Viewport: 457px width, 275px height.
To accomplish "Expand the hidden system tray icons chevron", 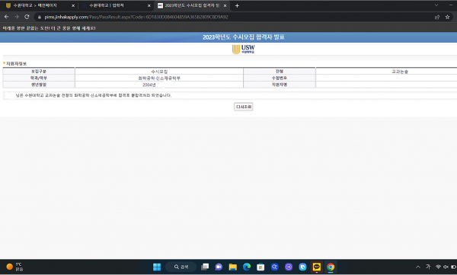I will coord(418,267).
